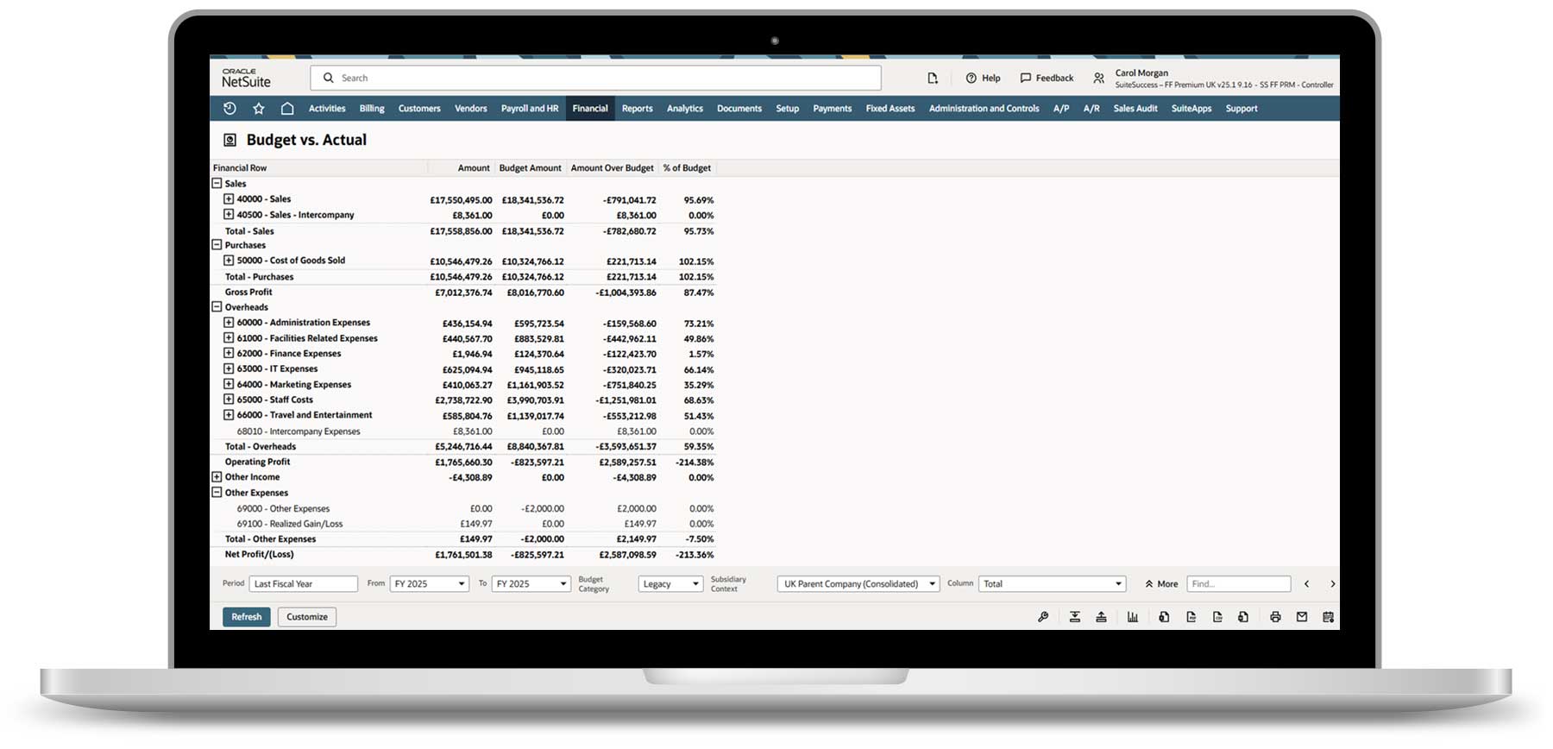Open the SuiteApps menu

coord(1191,109)
